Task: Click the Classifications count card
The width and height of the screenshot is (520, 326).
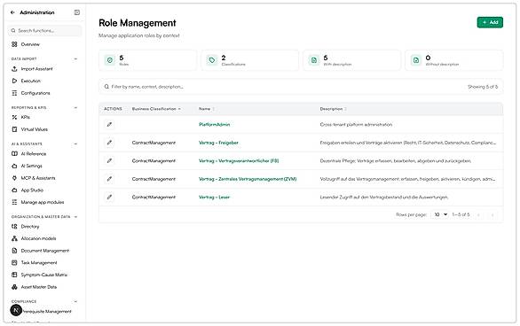Action: [249, 60]
